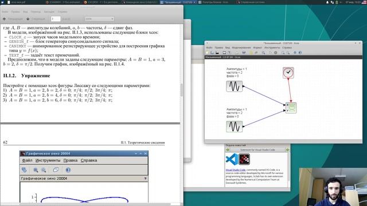
Task: Click Правка menu in the graphic window figure
Action: (x=71, y=160)
